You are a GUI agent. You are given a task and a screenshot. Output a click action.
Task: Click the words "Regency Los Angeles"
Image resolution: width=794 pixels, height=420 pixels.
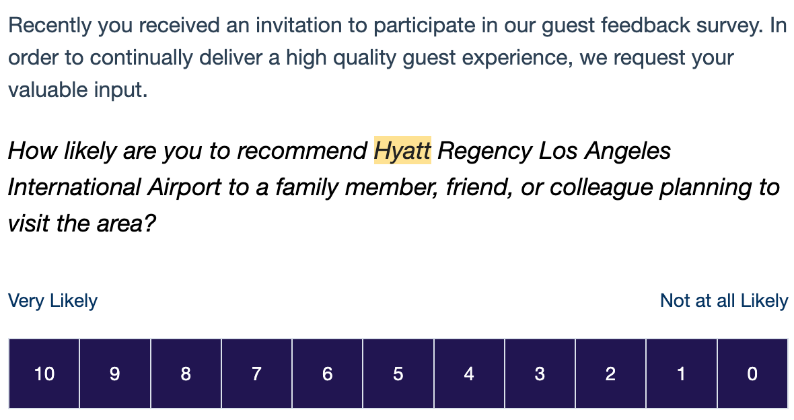point(554,151)
